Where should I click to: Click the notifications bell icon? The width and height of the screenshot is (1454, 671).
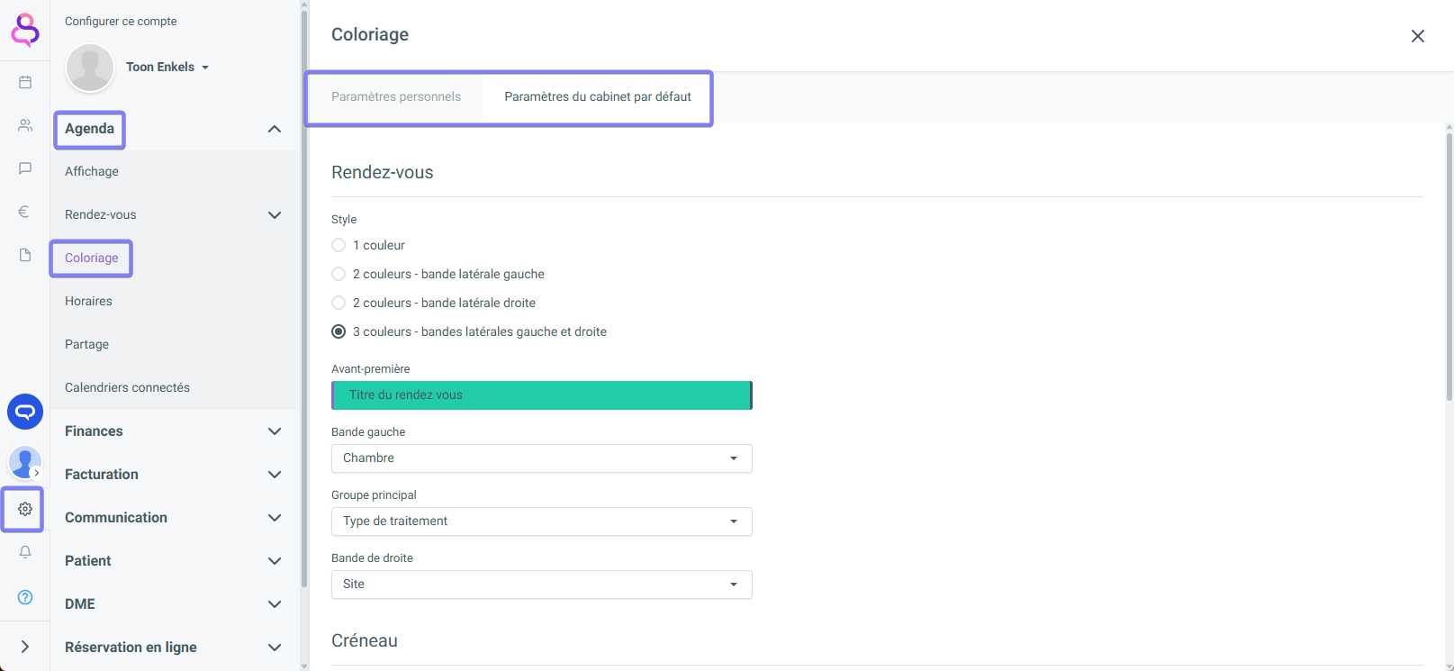click(25, 552)
